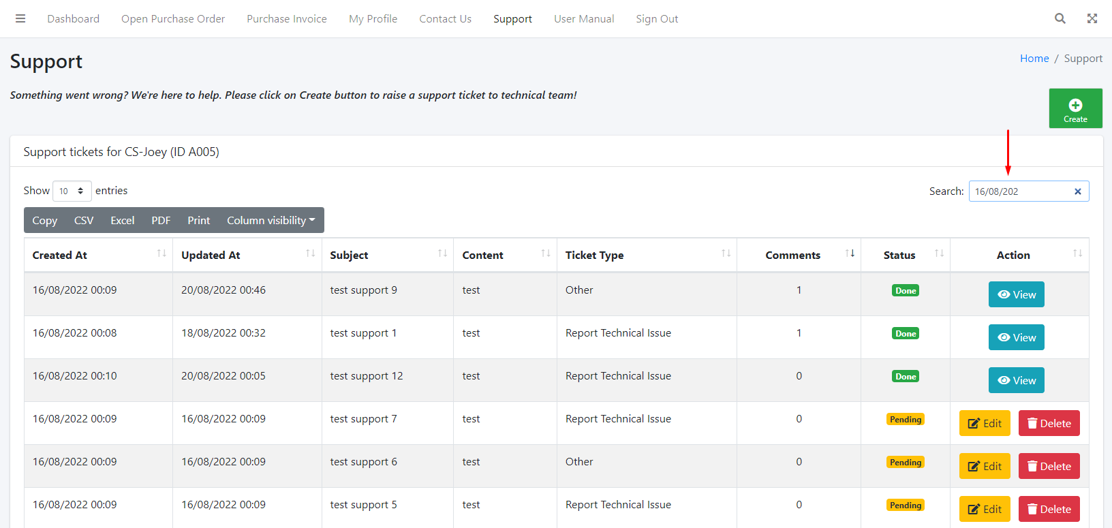View the test support 9 ticket
This screenshot has width=1112, height=528.
tap(1016, 294)
